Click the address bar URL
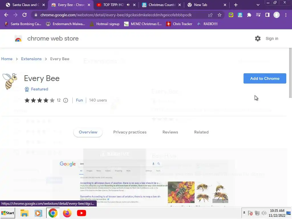This screenshot has height=219, width=292. [x=116, y=15]
